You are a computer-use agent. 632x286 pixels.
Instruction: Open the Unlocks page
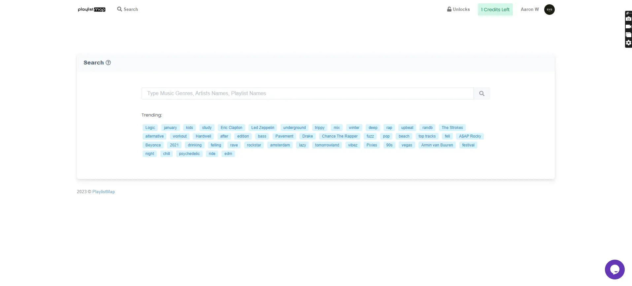pyautogui.click(x=458, y=9)
